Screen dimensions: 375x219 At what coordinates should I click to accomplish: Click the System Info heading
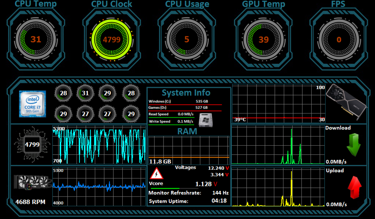[x=186, y=93]
